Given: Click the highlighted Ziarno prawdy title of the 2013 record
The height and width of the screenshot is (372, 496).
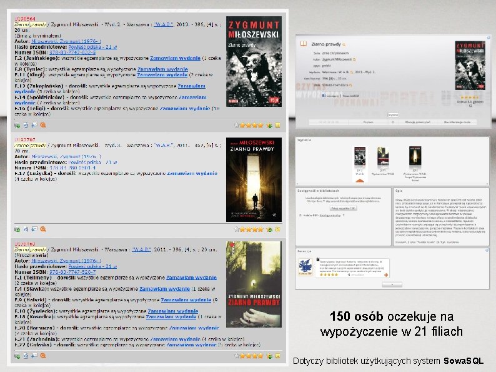Looking at the screenshot, I should [x=30, y=24].
